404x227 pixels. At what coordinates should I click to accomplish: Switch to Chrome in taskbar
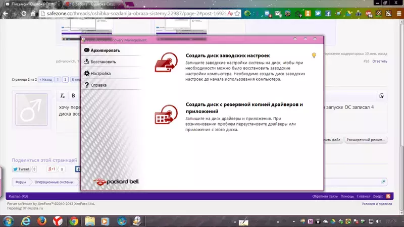click(x=74, y=221)
